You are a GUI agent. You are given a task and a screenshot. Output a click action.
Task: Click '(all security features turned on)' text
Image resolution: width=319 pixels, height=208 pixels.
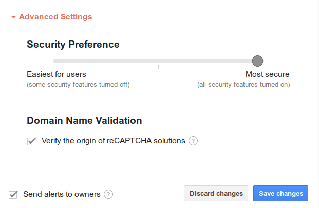tap(243, 84)
